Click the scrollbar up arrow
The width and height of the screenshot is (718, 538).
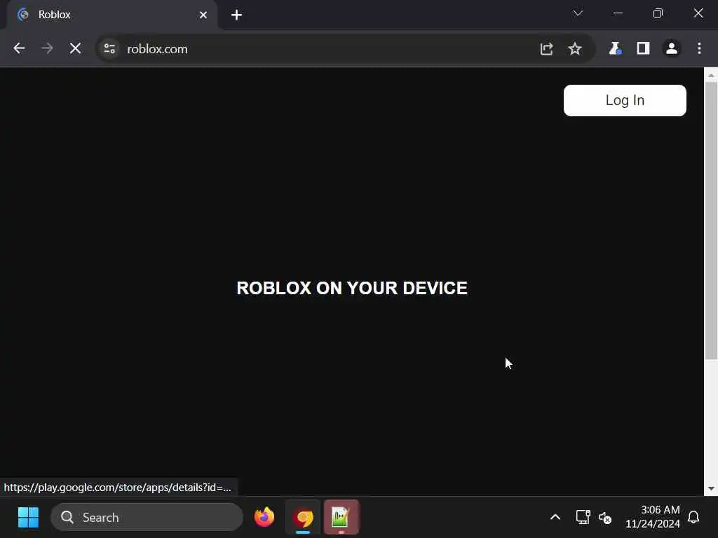(711, 75)
